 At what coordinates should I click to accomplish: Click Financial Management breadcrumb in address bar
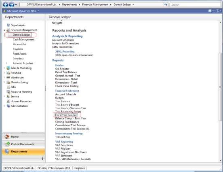coord(95,4)
